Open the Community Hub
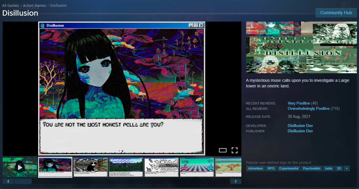Viewport: 359px width, 189px height. (336, 13)
